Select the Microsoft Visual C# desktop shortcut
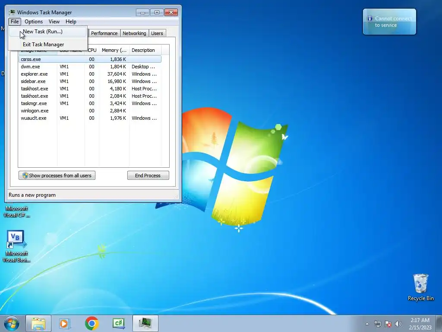 pos(16,211)
